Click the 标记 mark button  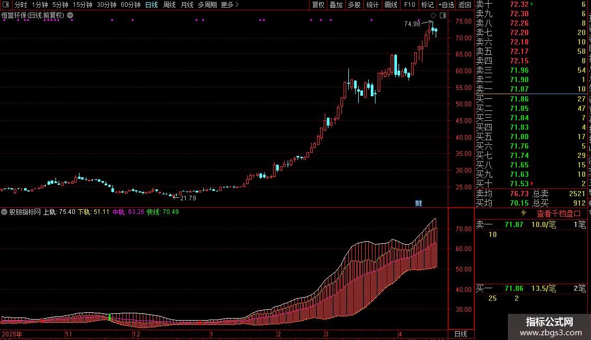point(427,5)
